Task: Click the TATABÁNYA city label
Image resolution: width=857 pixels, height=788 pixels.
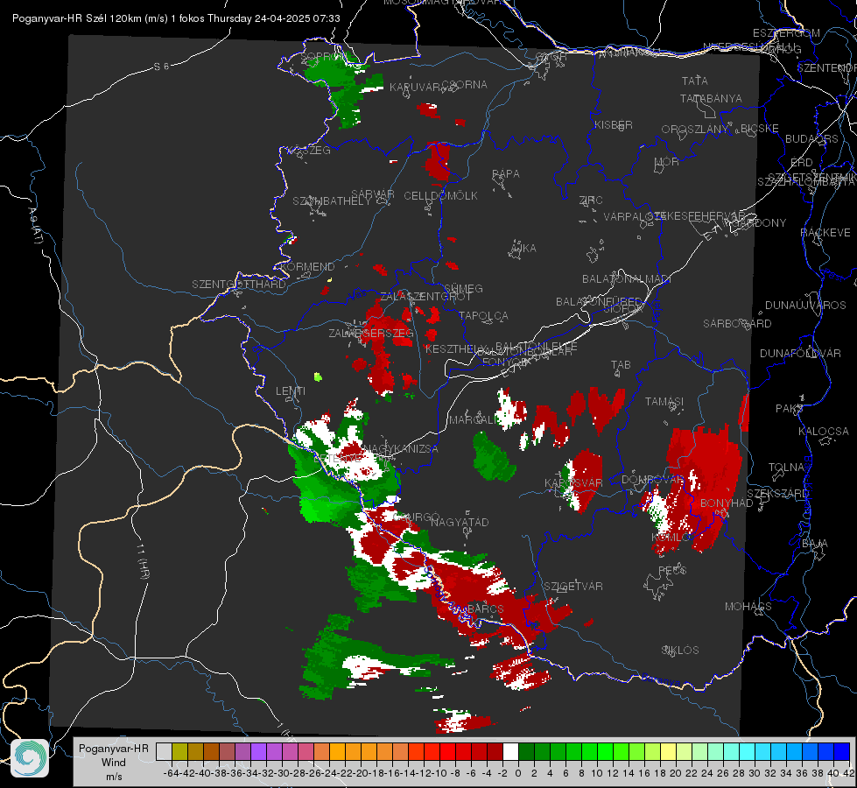Action: 711,98
